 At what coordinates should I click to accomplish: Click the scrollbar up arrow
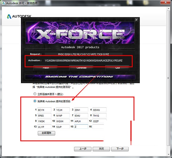tap(169, 8)
